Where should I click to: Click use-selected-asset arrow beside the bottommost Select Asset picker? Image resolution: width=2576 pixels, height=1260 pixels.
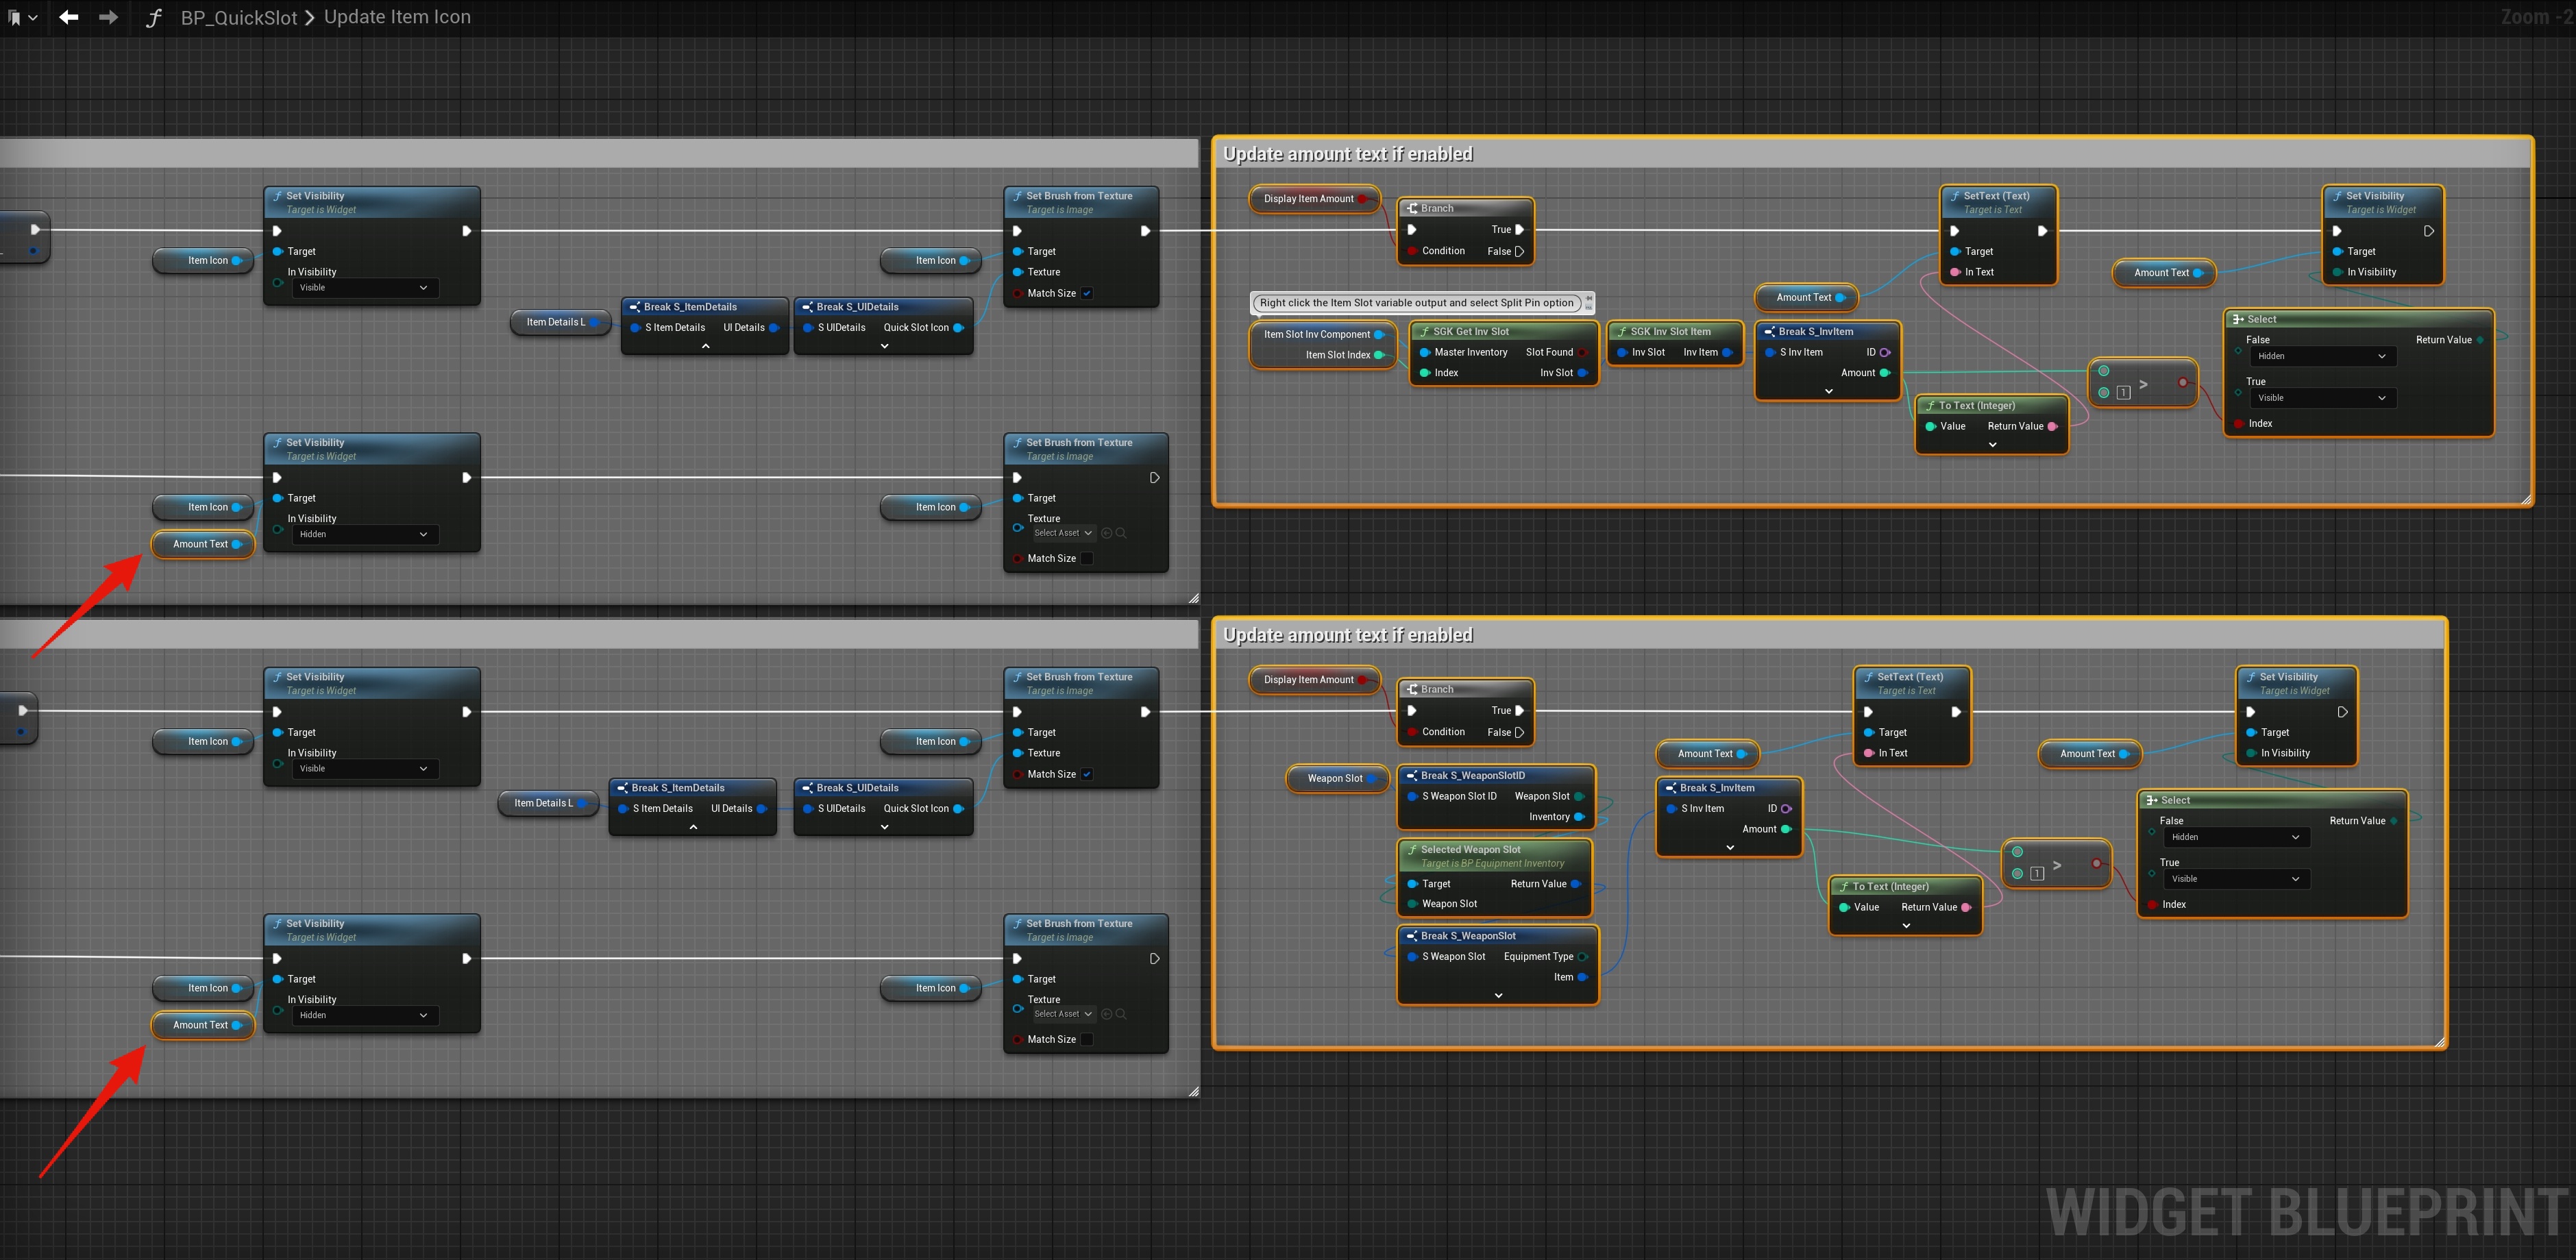tap(1107, 1014)
